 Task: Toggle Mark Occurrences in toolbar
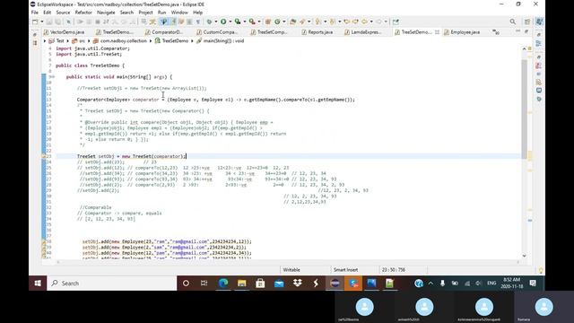(x=173, y=22)
